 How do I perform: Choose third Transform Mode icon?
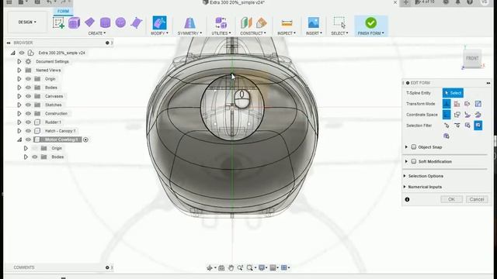tap(467, 104)
